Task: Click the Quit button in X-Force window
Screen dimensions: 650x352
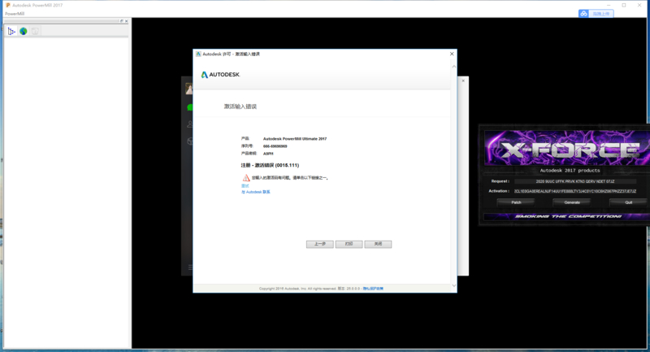Action: coord(628,202)
